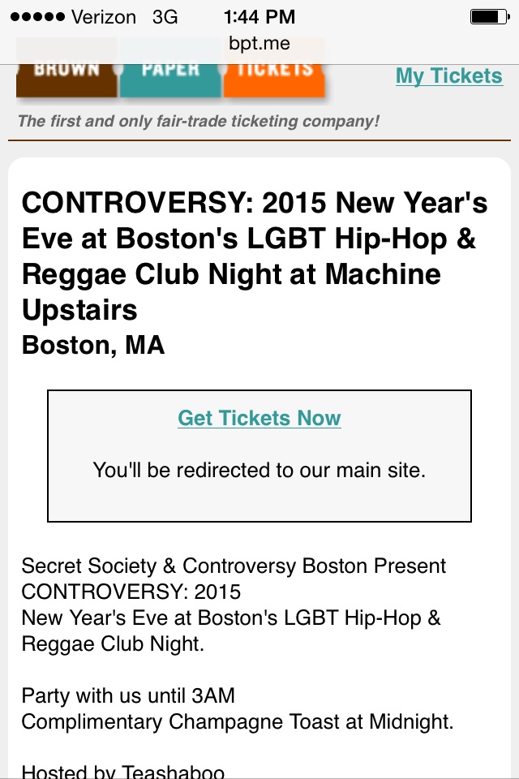Click the fair-trade ticketing company tagline
This screenshot has width=519, height=779.
199,122
